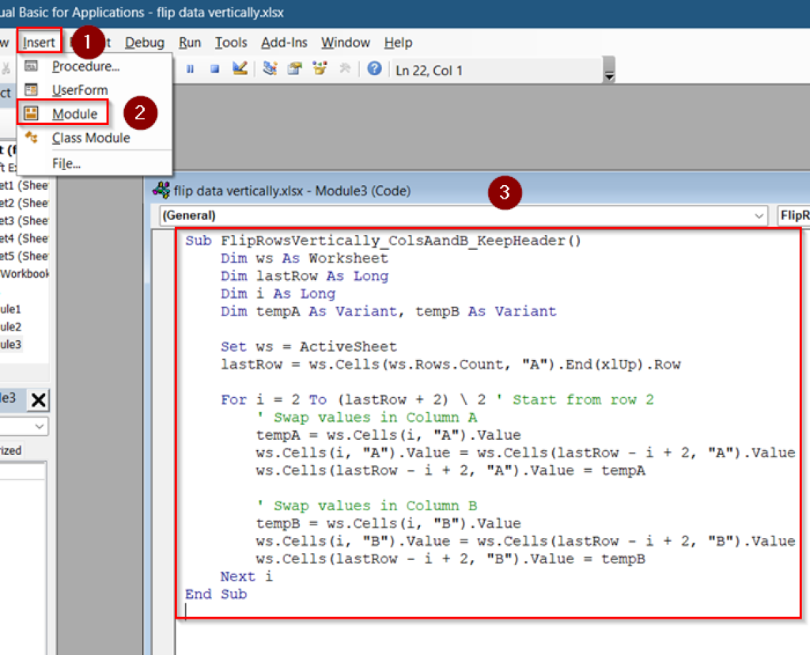Open Object Browser toolbar icon

point(320,69)
